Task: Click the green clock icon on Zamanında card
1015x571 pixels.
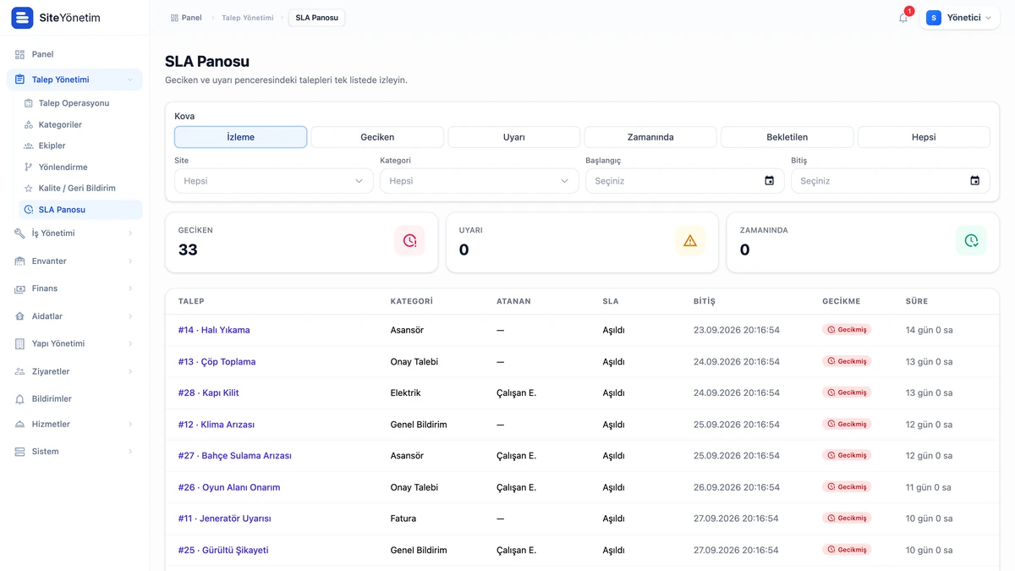Action: click(x=971, y=241)
